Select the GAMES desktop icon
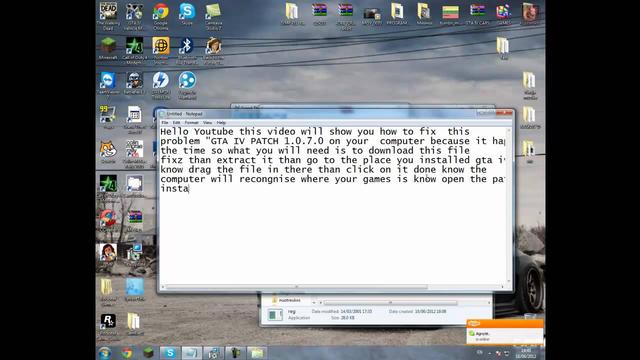Viewport: 640px width, 360px height. click(503, 14)
